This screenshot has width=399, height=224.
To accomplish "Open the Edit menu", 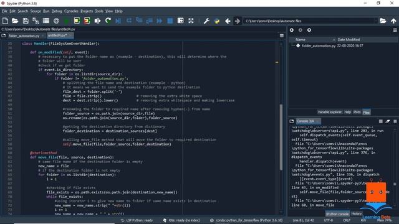I will pos(12,11).
